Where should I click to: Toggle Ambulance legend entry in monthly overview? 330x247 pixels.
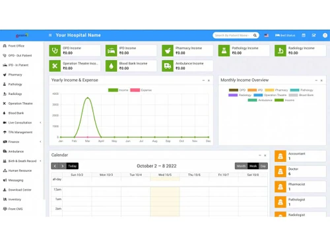pyautogui.click(x=260, y=100)
